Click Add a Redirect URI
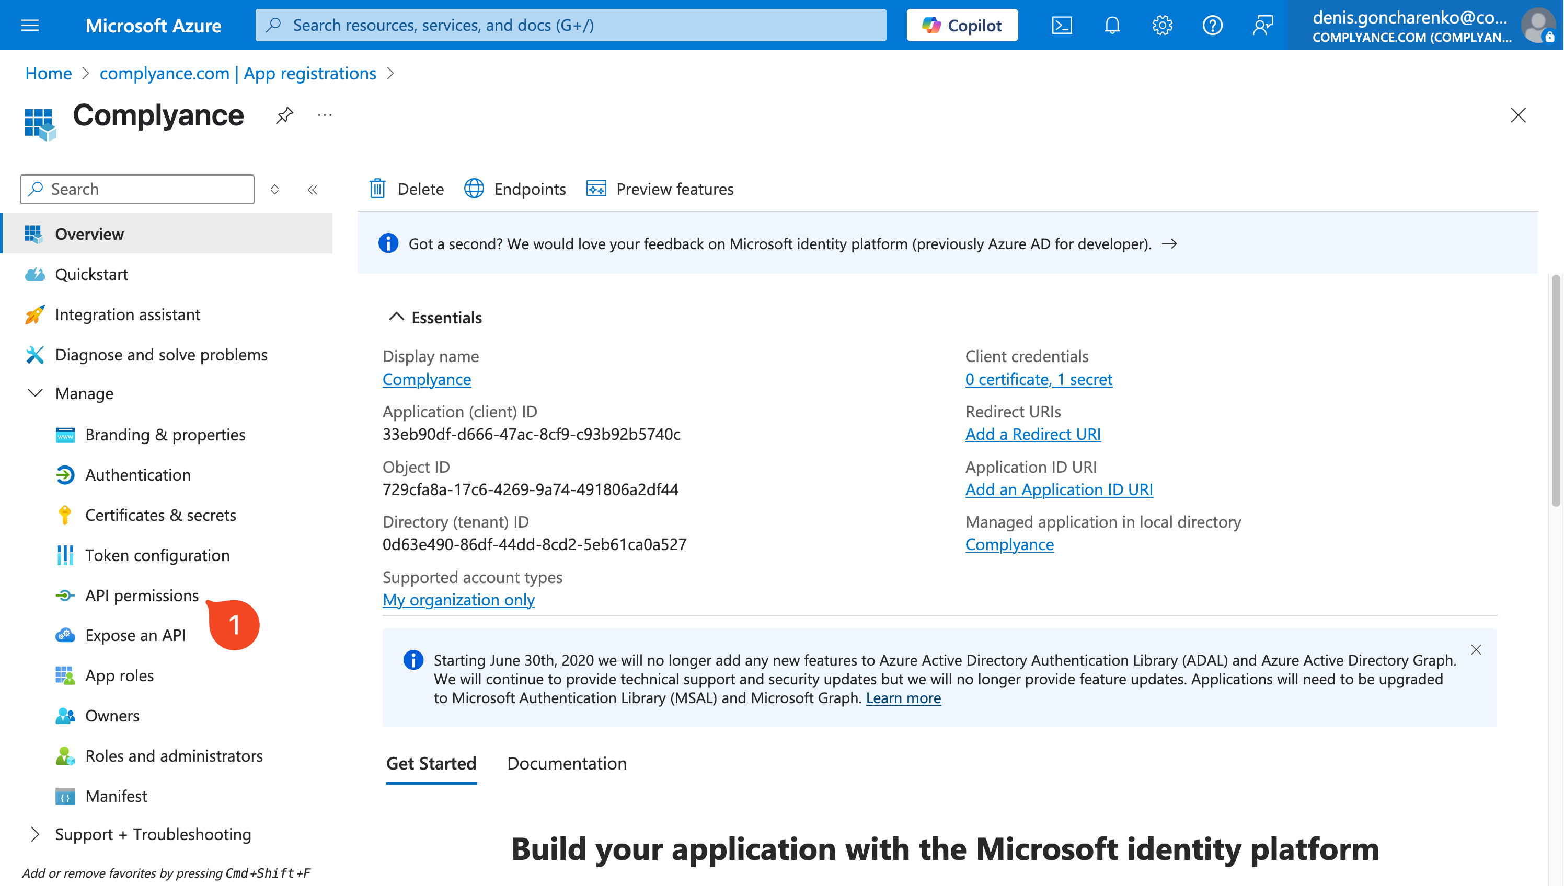The height and width of the screenshot is (886, 1564). pos(1032,434)
